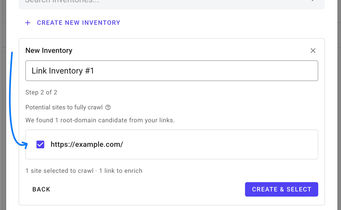The image size is (341, 210).
Task: Click the dimmed backdrop outside the dialog
Action: 3,103
